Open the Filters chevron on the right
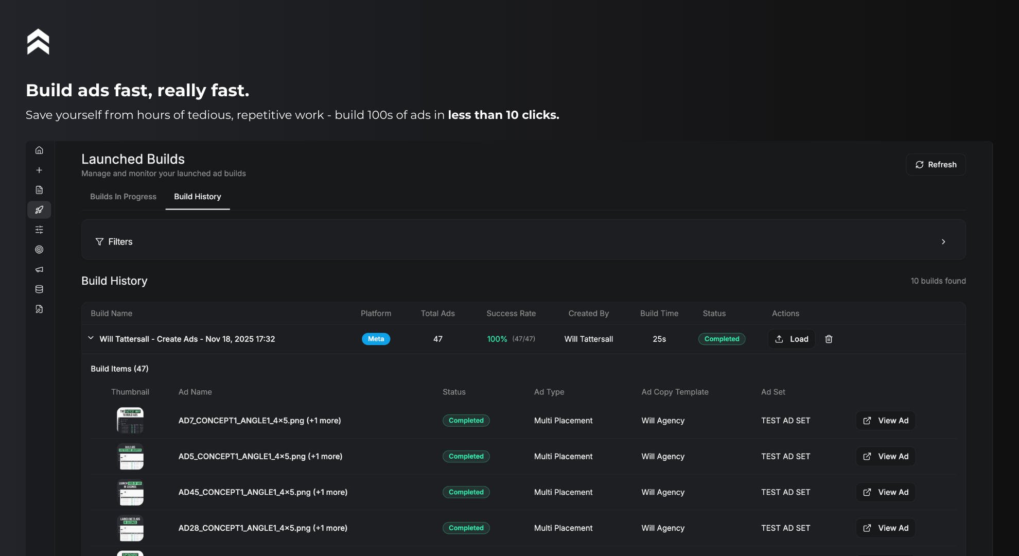Image resolution: width=1019 pixels, height=556 pixels. pyautogui.click(x=944, y=241)
